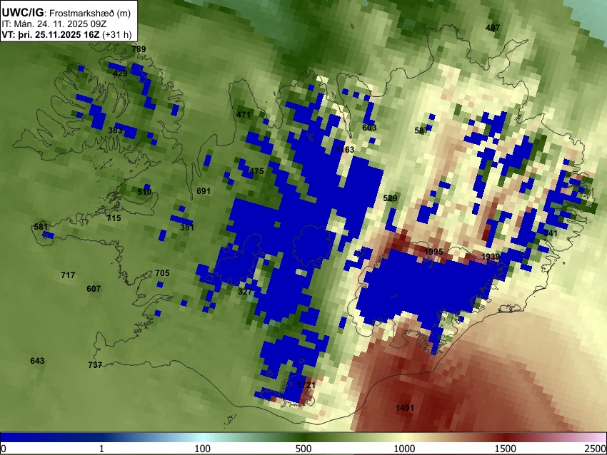Image resolution: width=607 pixels, height=455 pixels.
Task: Click the map value 691
Action: (204, 191)
